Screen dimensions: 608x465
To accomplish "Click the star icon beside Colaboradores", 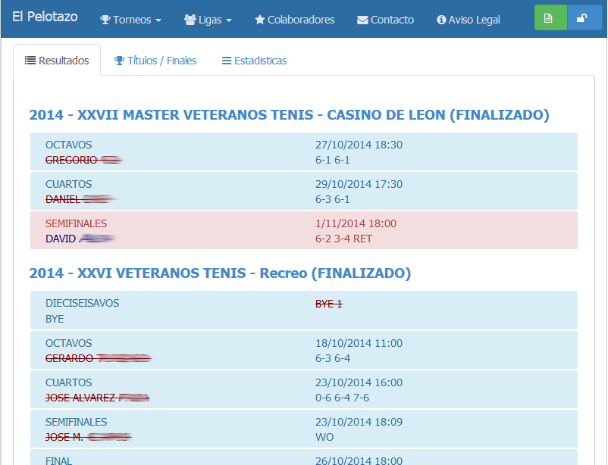I will tap(259, 20).
